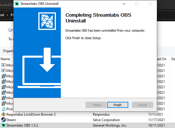Viewport: 175px width, 128px height.
Task: Click Valve Corporation publisher cell
Action: 106,120
